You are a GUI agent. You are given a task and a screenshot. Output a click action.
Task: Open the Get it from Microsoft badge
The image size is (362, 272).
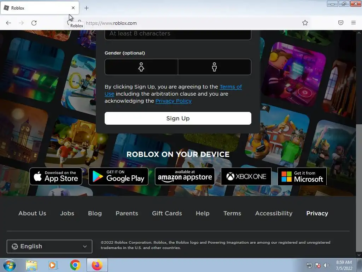click(x=302, y=176)
